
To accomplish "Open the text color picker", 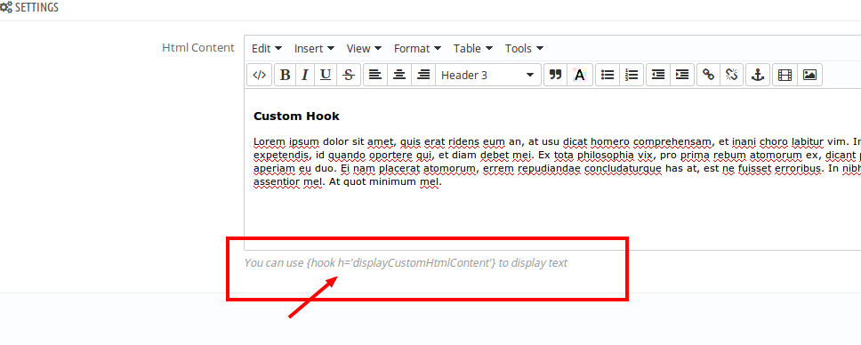I will [x=580, y=76].
